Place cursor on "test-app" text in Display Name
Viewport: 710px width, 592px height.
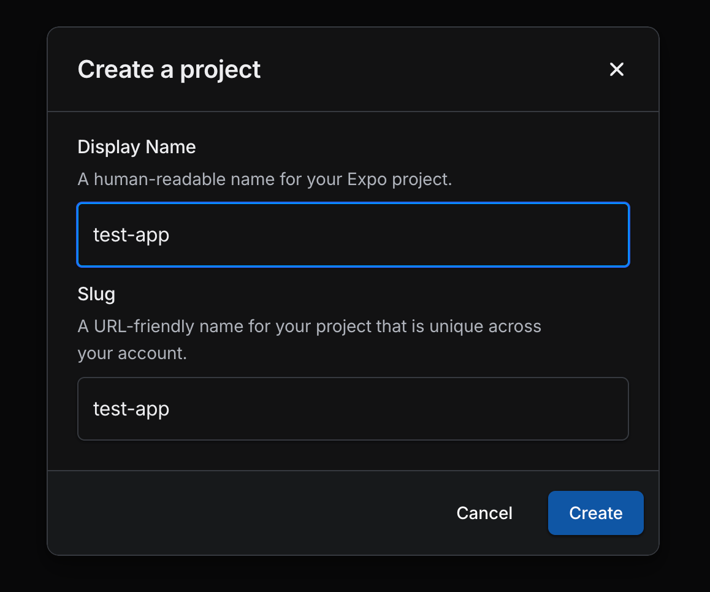click(x=131, y=235)
